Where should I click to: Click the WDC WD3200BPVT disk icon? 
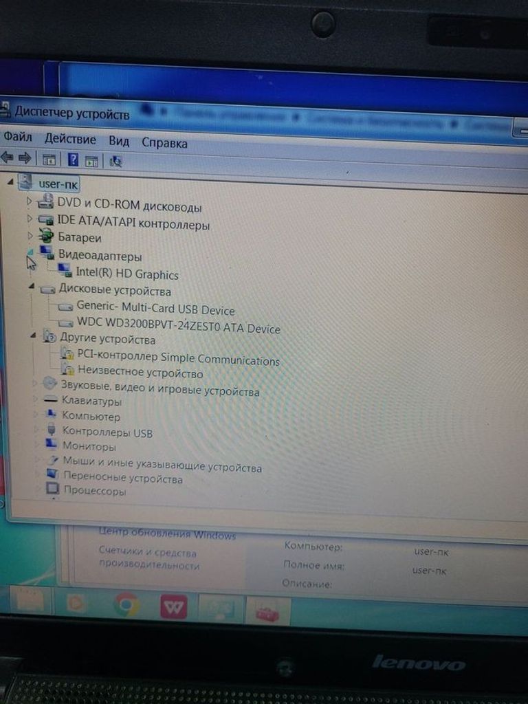(x=66, y=323)
